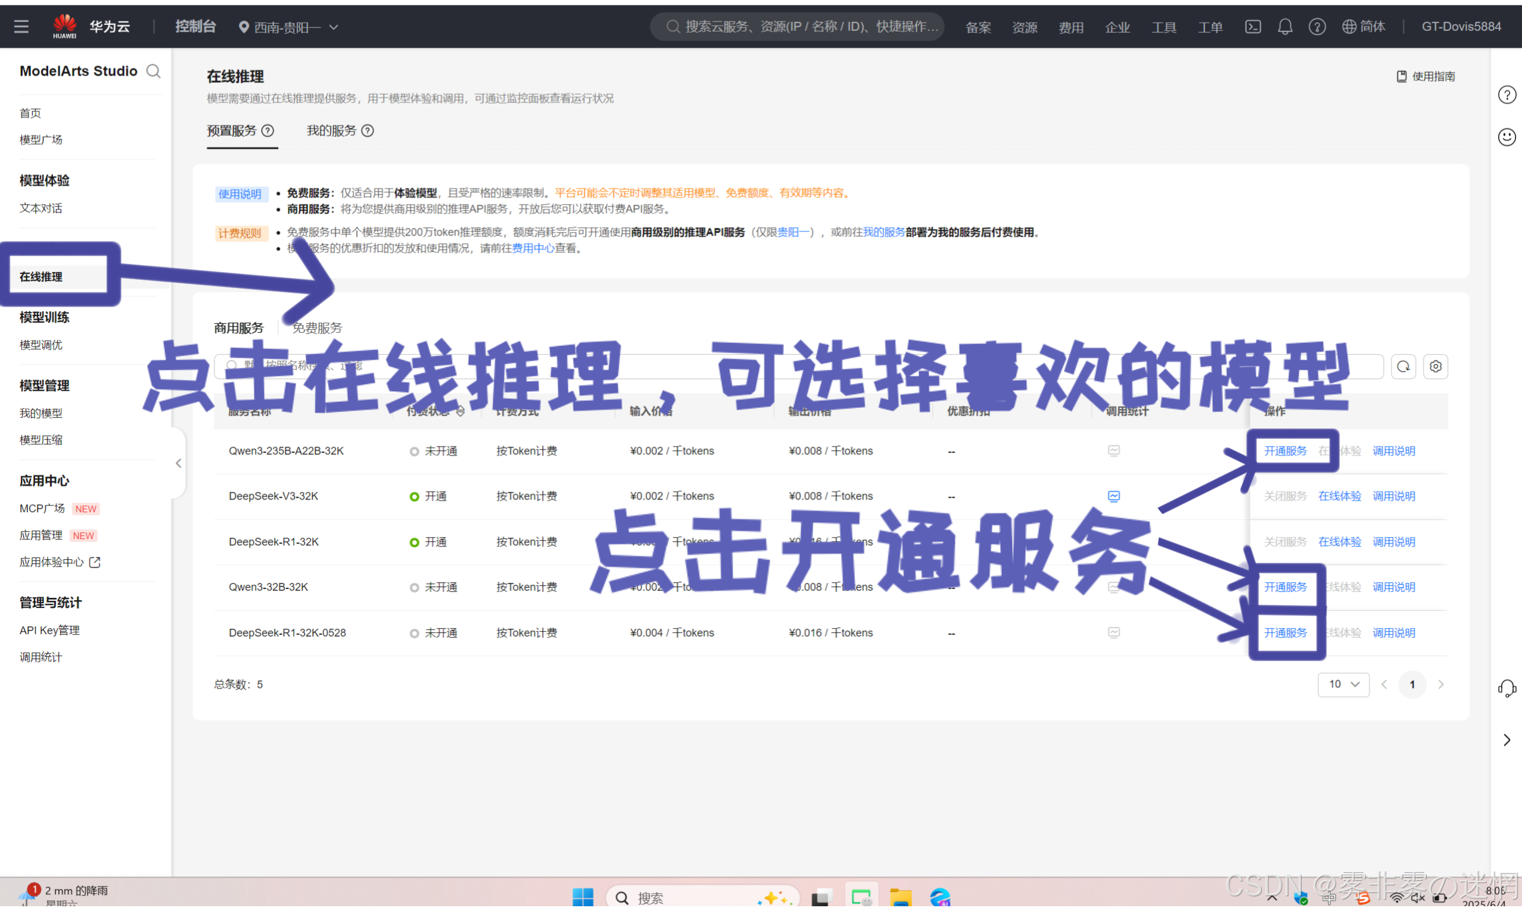The image size is (1522, 911).
Task: Expand the region selector 西南-贵阳一
Action: click(288, 27)
